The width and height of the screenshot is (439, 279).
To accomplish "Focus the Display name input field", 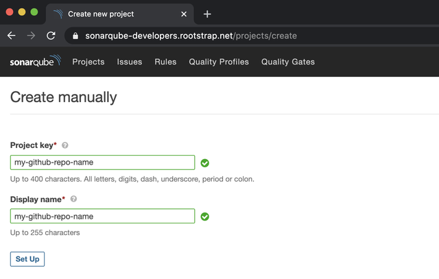I will pyautogui.click(x=103, y=216).
